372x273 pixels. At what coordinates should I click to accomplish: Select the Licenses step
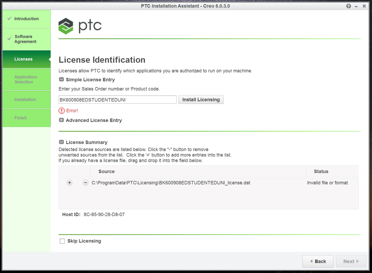27,59
